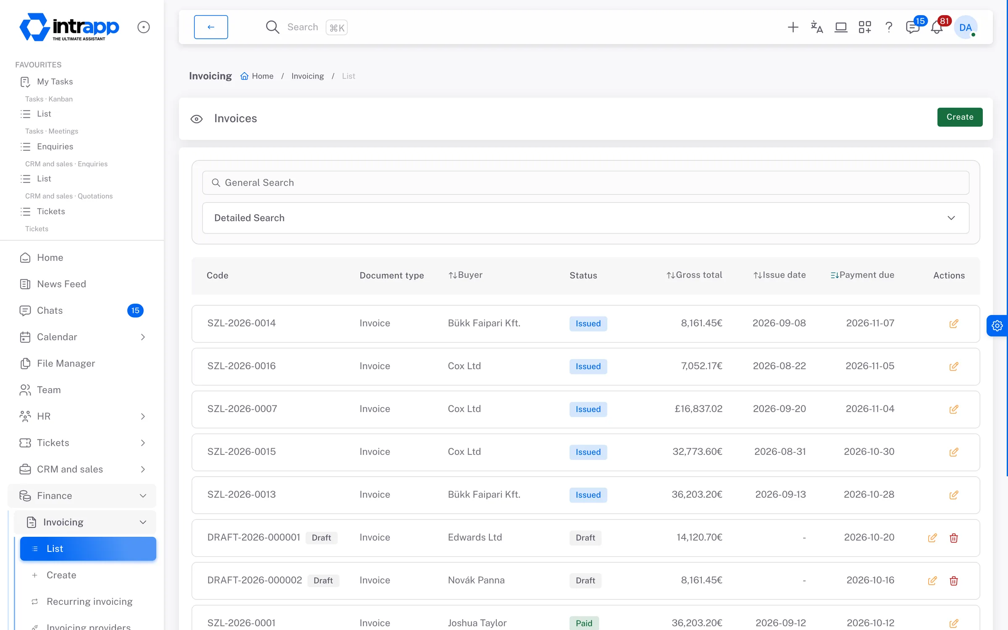Collapse the Invoicing submenu
1008x630 pixels.
click(x=85, y=522)
